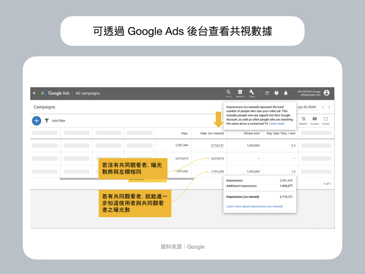Select the All campaigns breadcrumb
Viewport: 365px width, 274px height.
pyautogui.click(x=88, y=93)
